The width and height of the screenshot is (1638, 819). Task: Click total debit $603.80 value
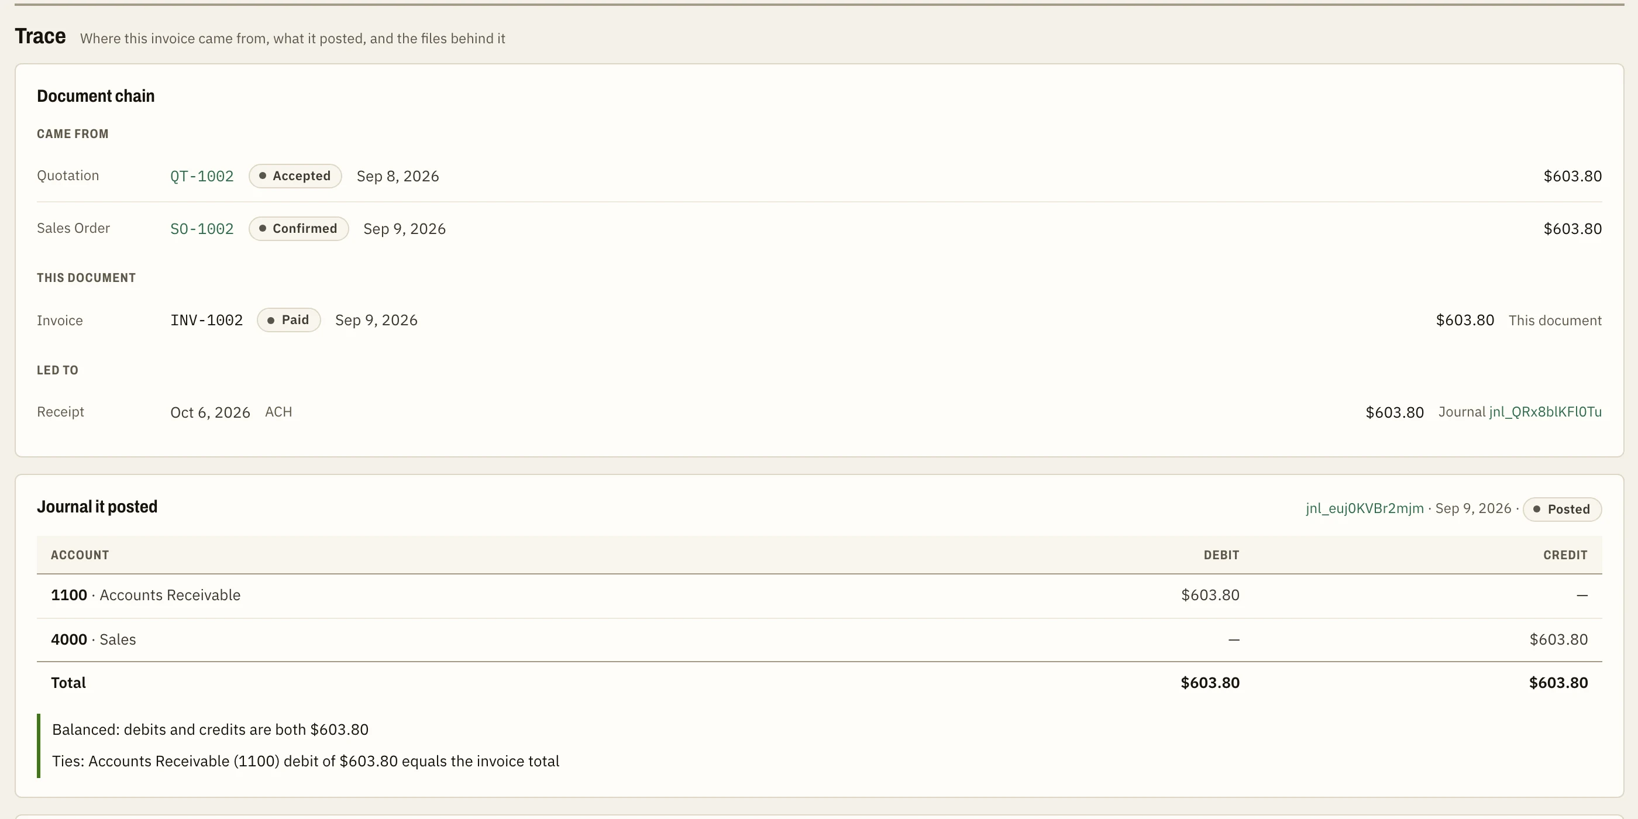[1210, 683]
